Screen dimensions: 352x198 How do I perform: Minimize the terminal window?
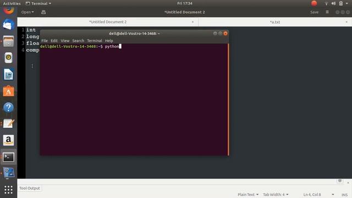coord(215,34)
